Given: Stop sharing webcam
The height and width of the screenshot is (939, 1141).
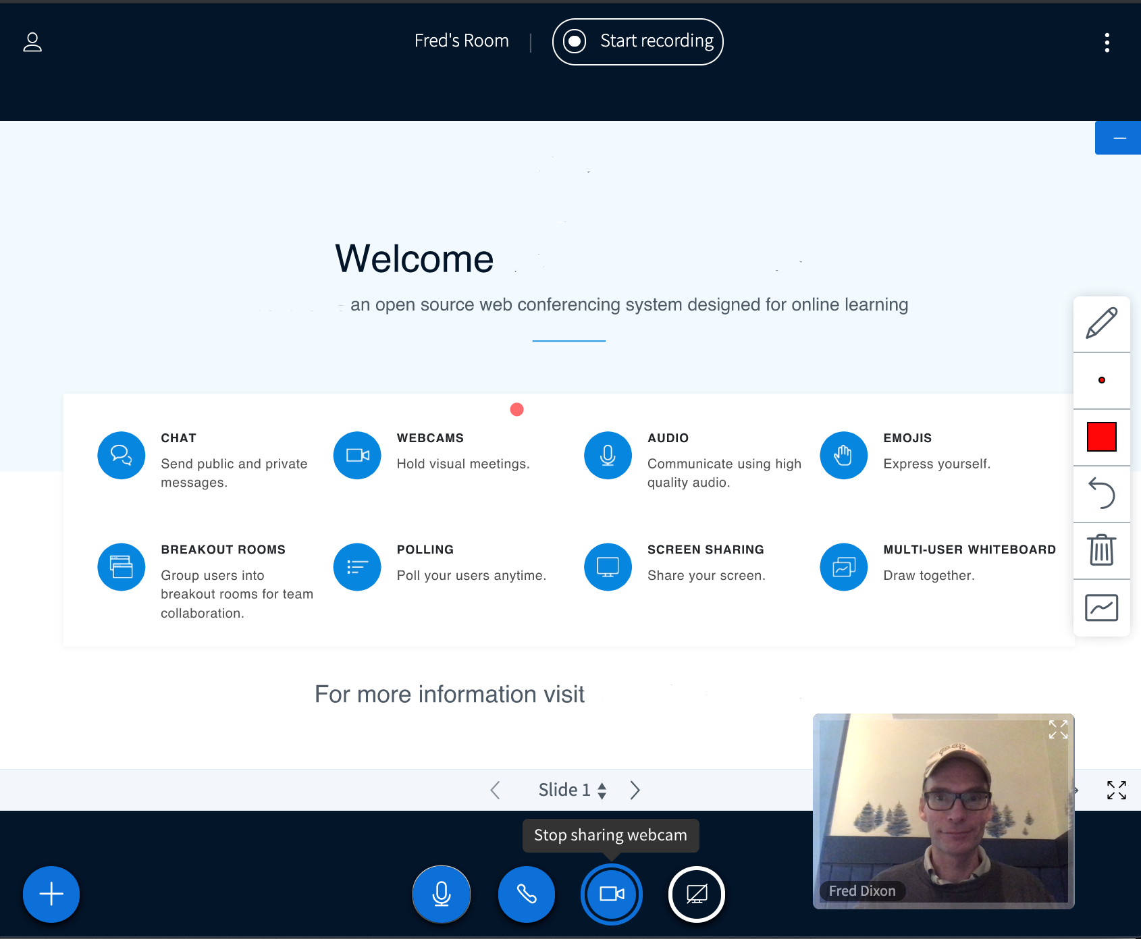Looking at the screenshot, I should coord(612,894).
